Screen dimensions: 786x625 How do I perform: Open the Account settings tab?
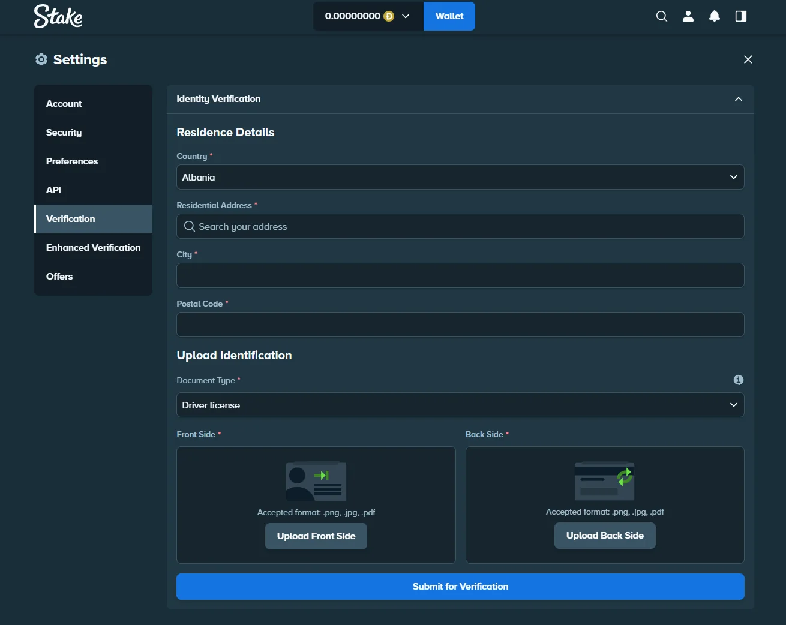[93, 104]
